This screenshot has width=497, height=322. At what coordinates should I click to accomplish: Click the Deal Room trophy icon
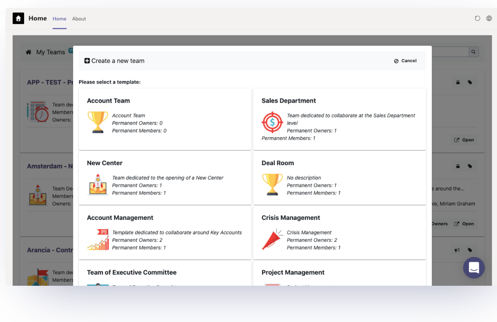click(x=272, y=184)
